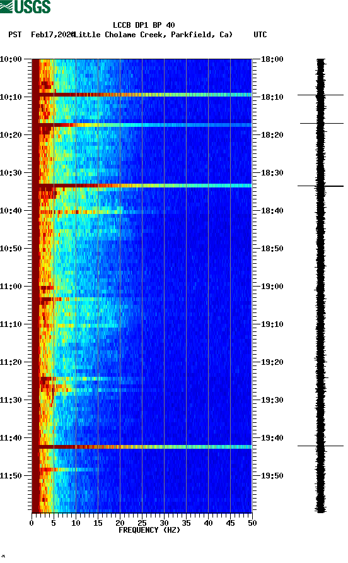Image resolution: width=348 pixels, height=563 pixels.
Task: Click the '30' frequency axis tick label
Action: 164,523
